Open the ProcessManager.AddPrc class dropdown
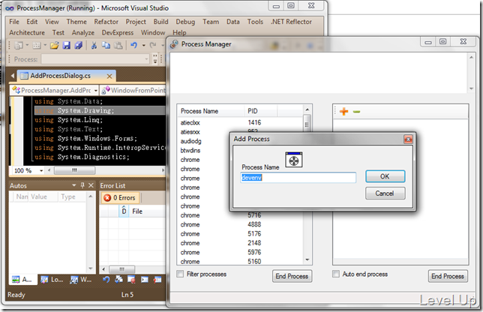 (x=96, y=91)
